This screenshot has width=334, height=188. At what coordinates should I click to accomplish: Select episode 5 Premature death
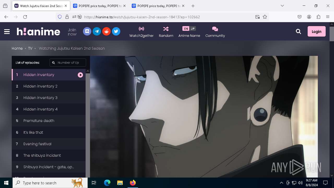[49, 121]
